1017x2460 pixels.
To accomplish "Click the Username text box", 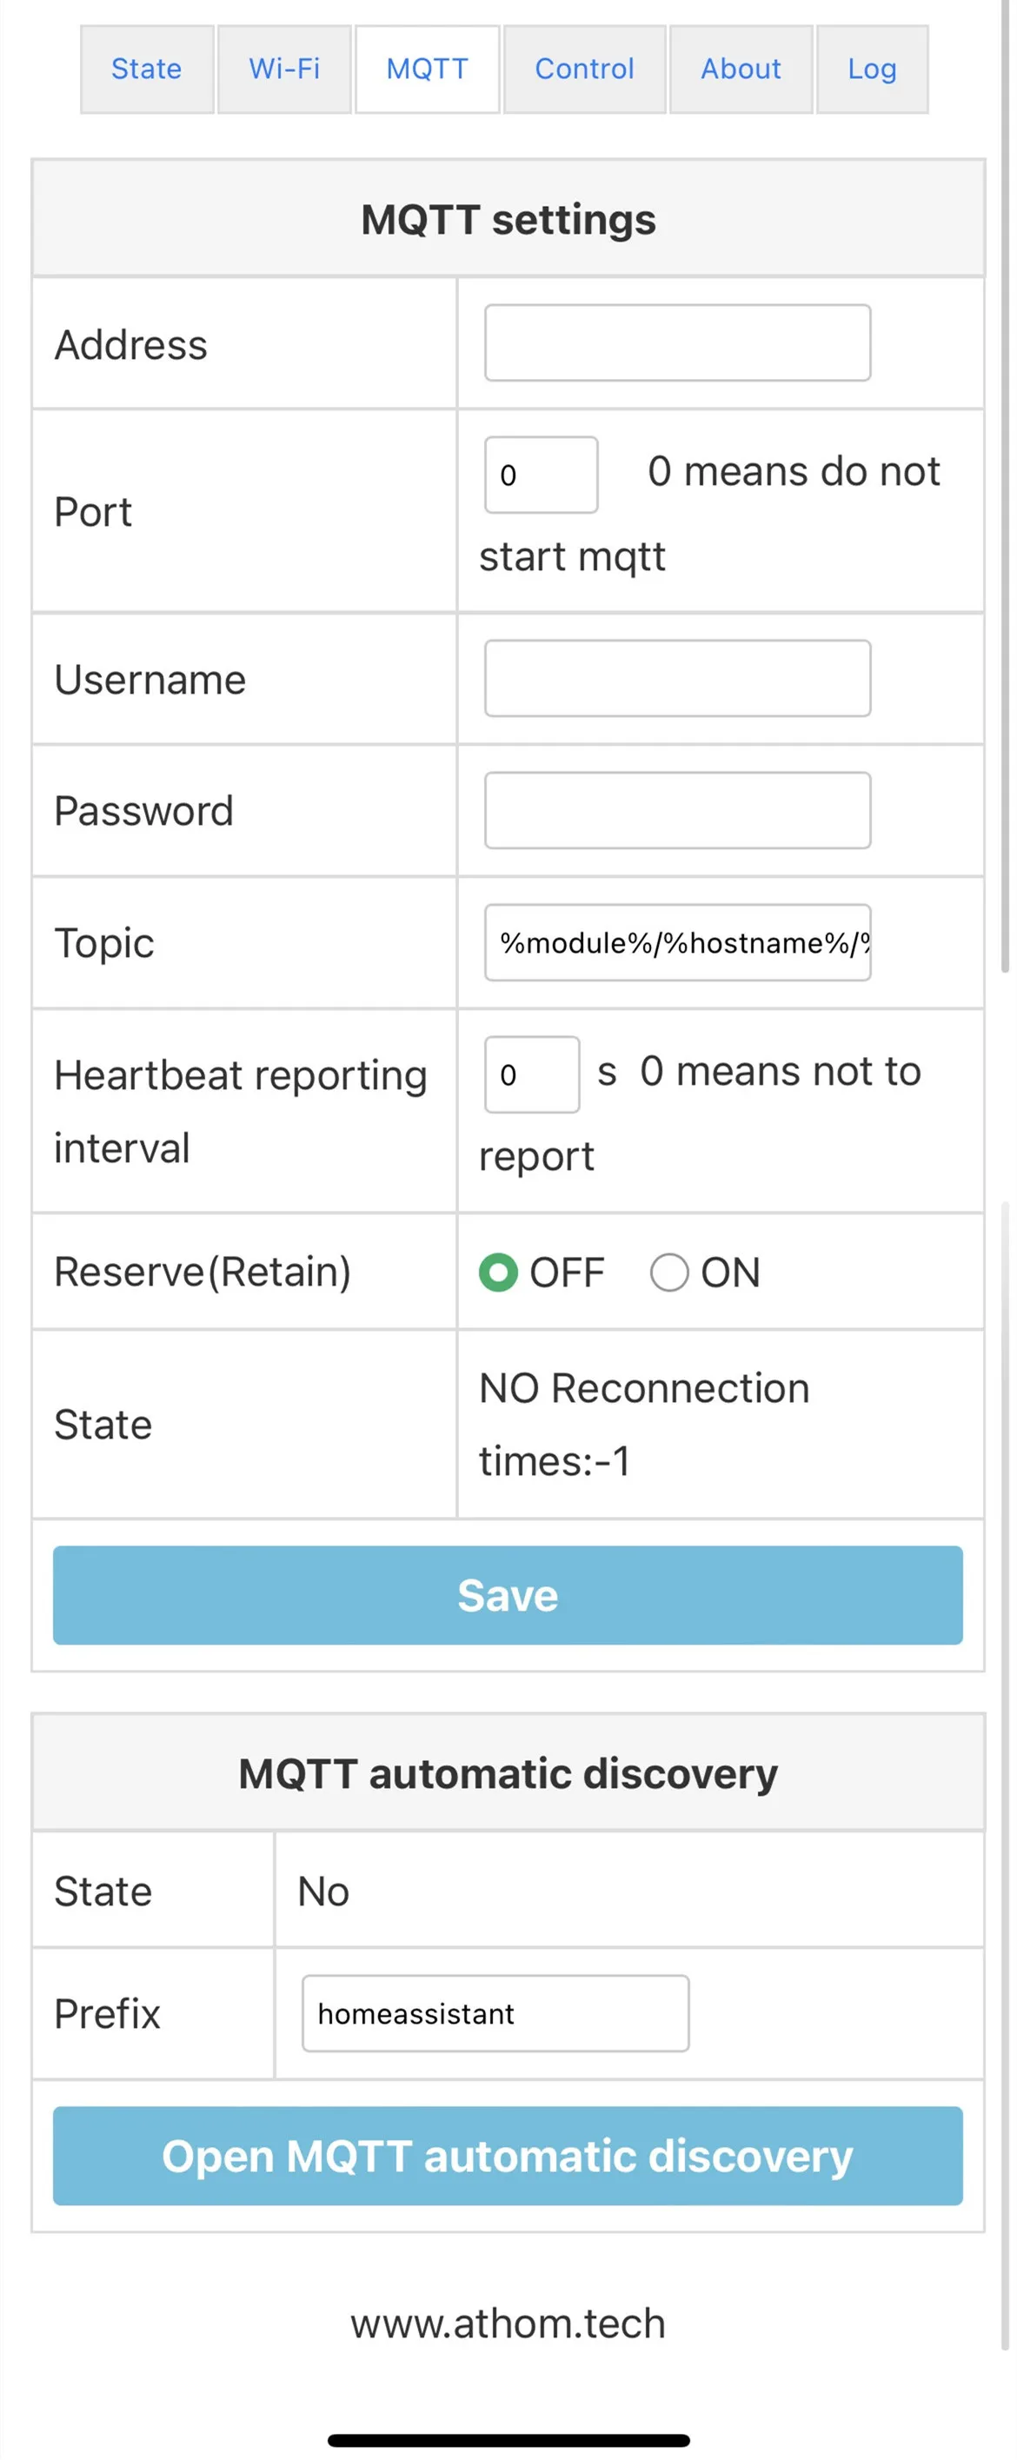I will pos(677,678).
